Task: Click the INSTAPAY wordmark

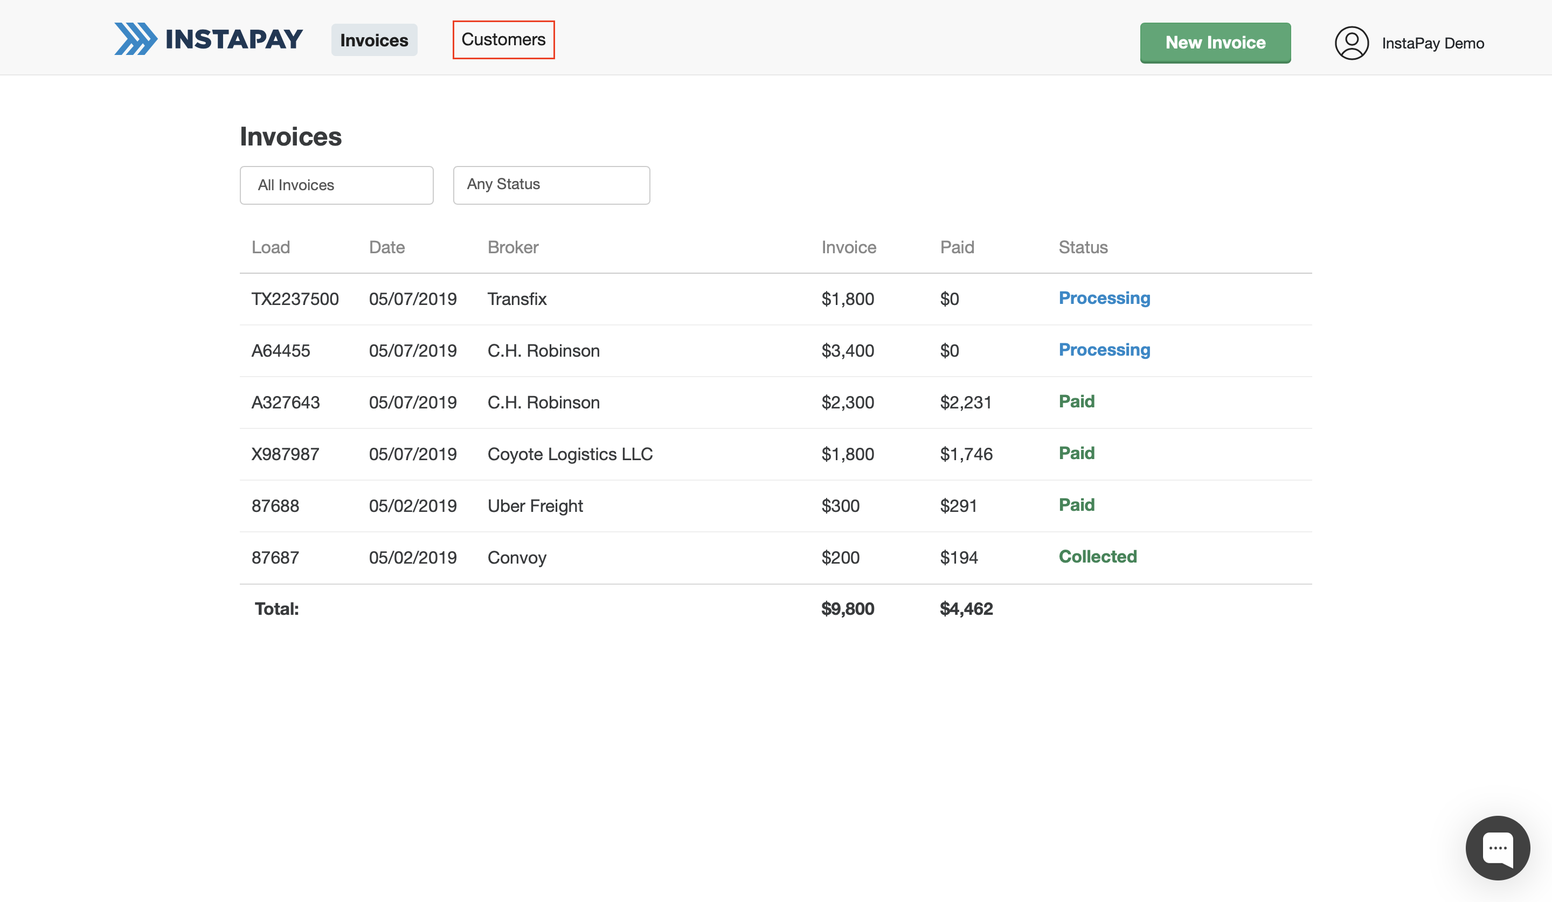Action: [234, 39]
